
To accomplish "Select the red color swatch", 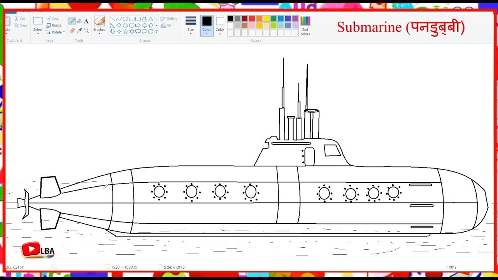I will point(252,19).
